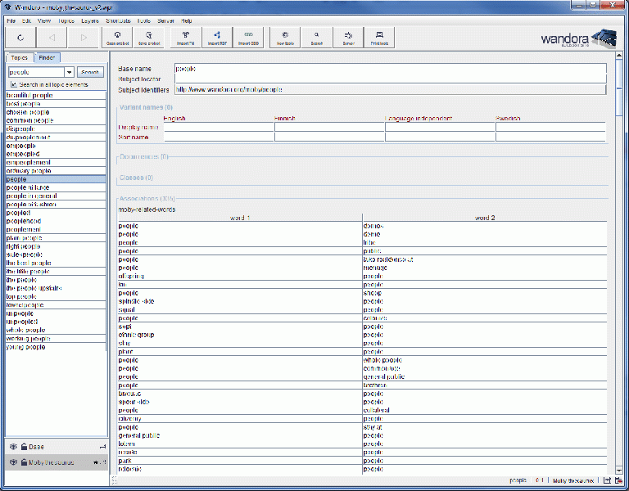Select 'chosen people' in the results list
Screen dimensions: 629x491
tap(28, 112)
